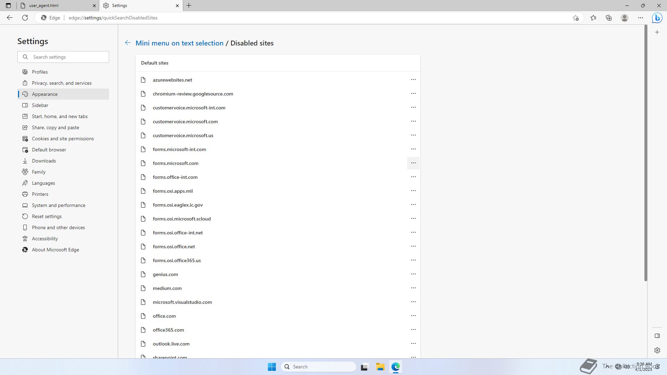Click the taskbar Search box
The width and height of the screenshot is (667, 375).
coord(319,367)
